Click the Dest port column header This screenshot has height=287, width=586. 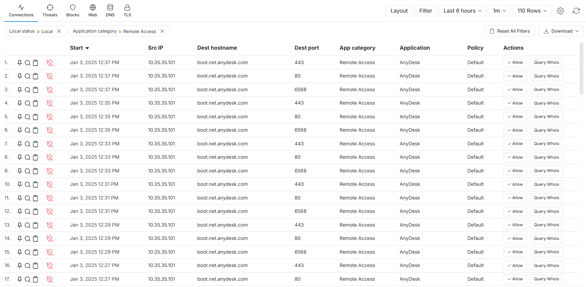click(307, 48)
